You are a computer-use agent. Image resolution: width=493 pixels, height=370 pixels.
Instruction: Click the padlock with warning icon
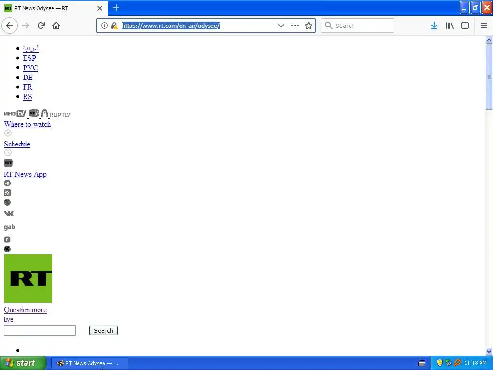pyautogui.click(x=115, y=26)
